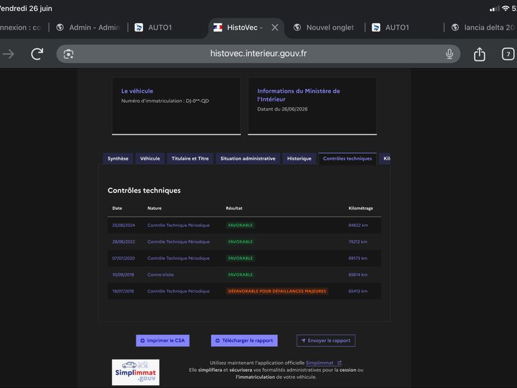
Task: Click the Télécharger le rapport button
Action: point(244,341)
